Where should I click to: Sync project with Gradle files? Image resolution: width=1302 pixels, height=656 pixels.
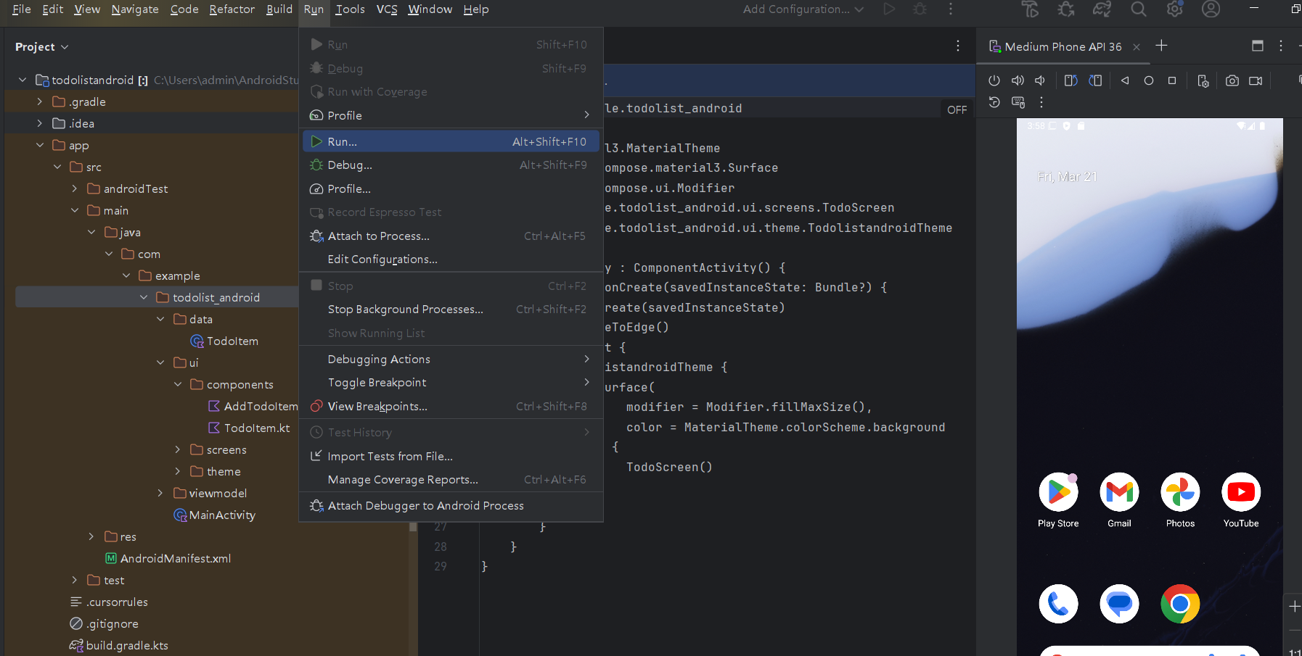pos(1102,9)
